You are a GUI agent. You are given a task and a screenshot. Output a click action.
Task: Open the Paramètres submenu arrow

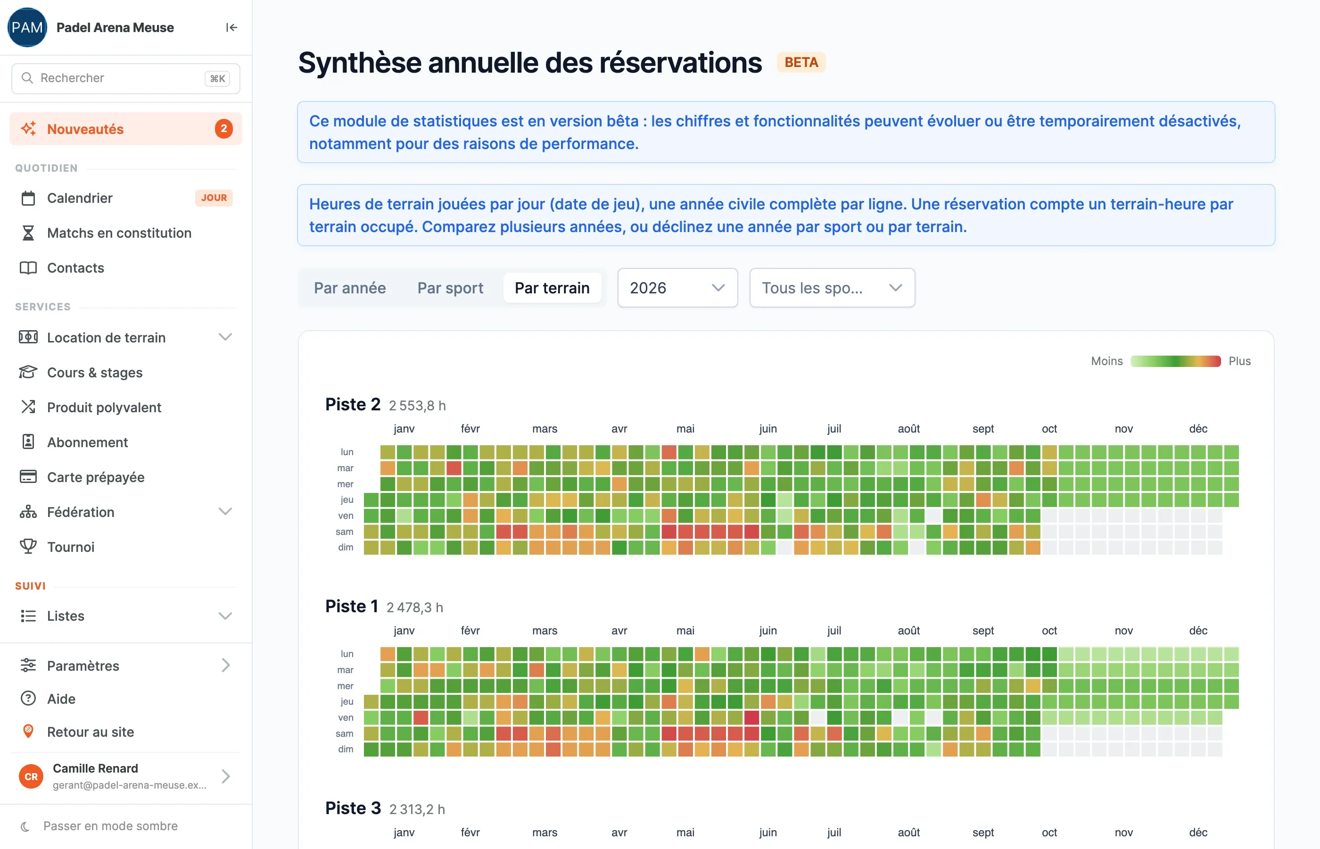click(x=225, y=666)
